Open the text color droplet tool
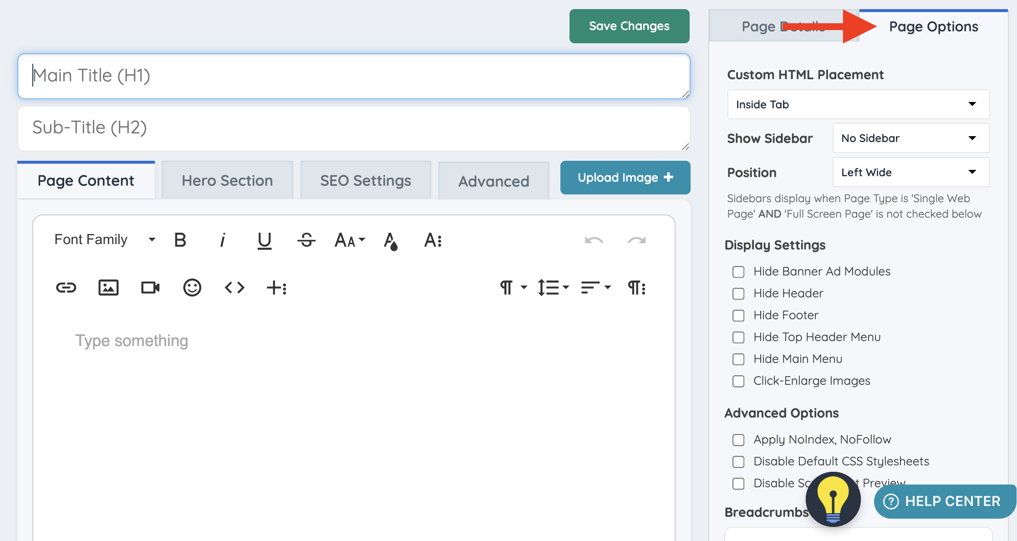Image resolution: width=1017 pixels, height=541 pixels. click(391, 240)
